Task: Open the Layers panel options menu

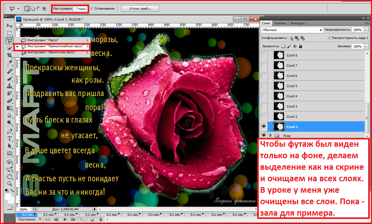Action: coord(367,23)
